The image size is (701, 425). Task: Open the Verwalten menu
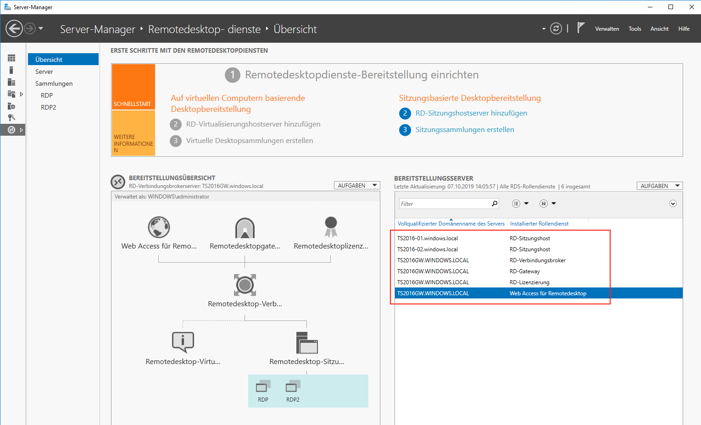coord(606,29)
